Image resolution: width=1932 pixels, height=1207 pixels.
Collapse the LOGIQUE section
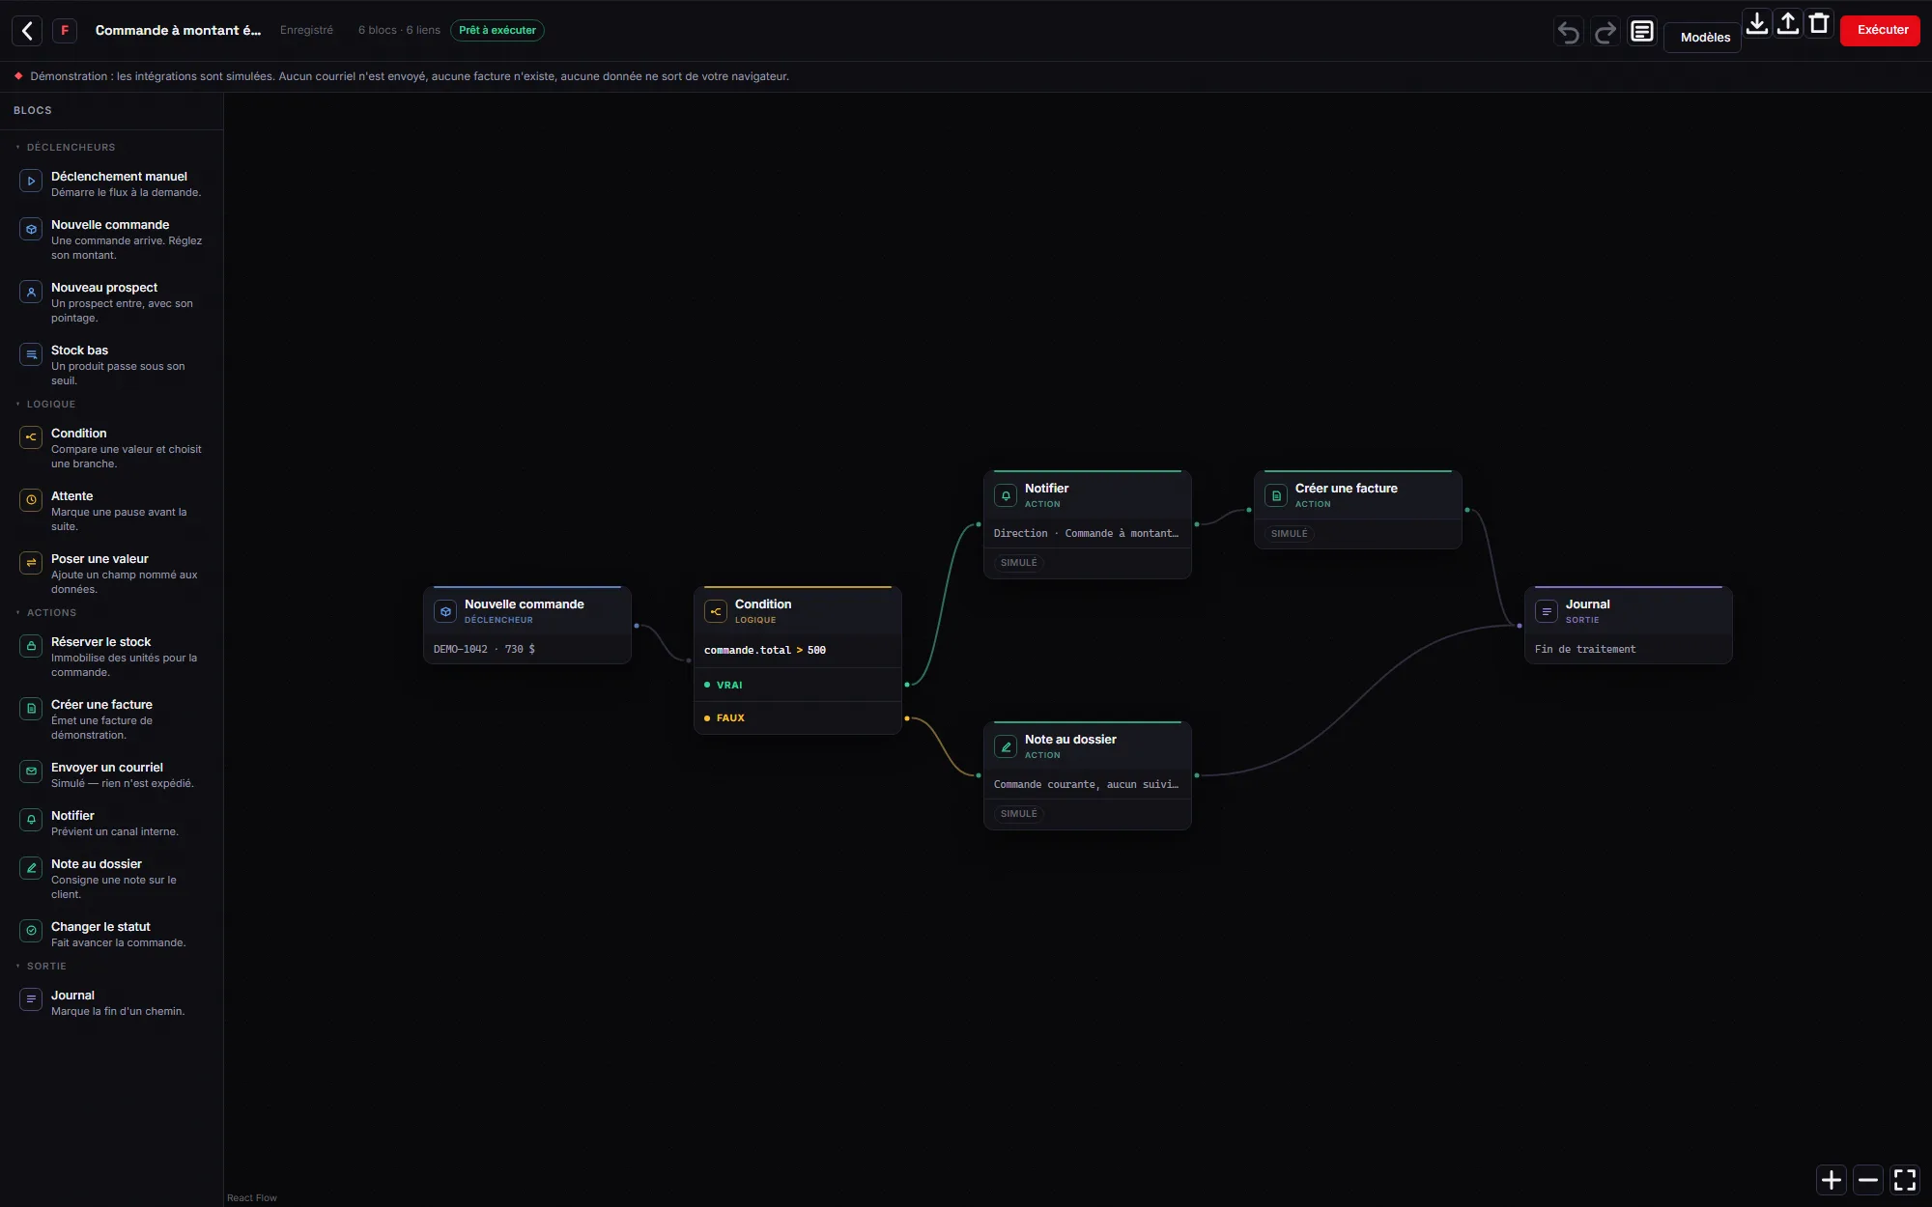45,405
